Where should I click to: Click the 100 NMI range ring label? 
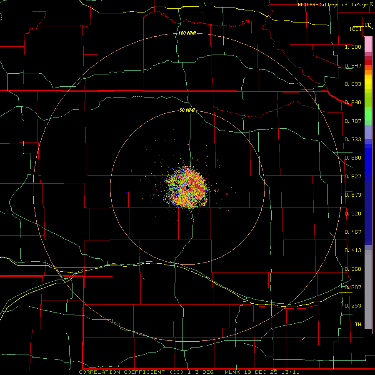(187, 33)
